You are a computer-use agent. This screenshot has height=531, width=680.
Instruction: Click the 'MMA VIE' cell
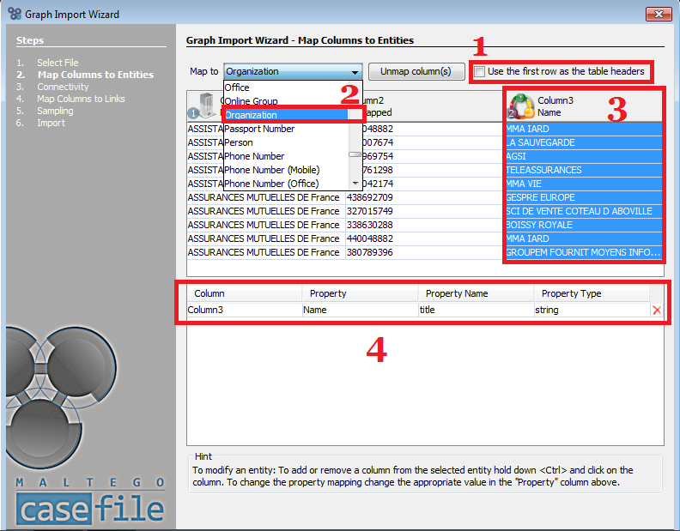coord(584,184)
